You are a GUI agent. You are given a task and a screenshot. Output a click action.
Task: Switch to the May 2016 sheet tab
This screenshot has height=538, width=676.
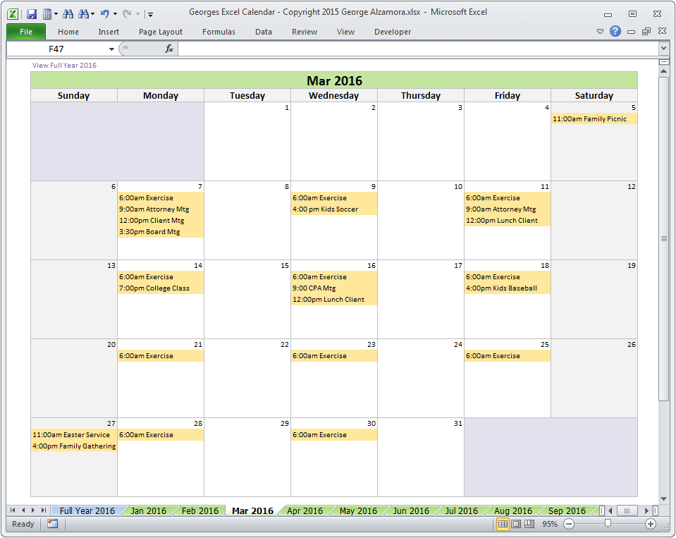(x=358, y=511)
